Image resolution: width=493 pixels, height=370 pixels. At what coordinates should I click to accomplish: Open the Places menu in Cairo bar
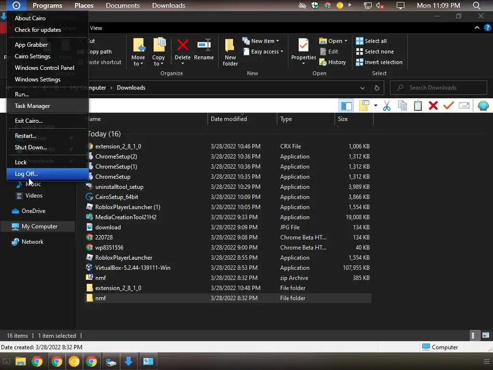(84, 5)
